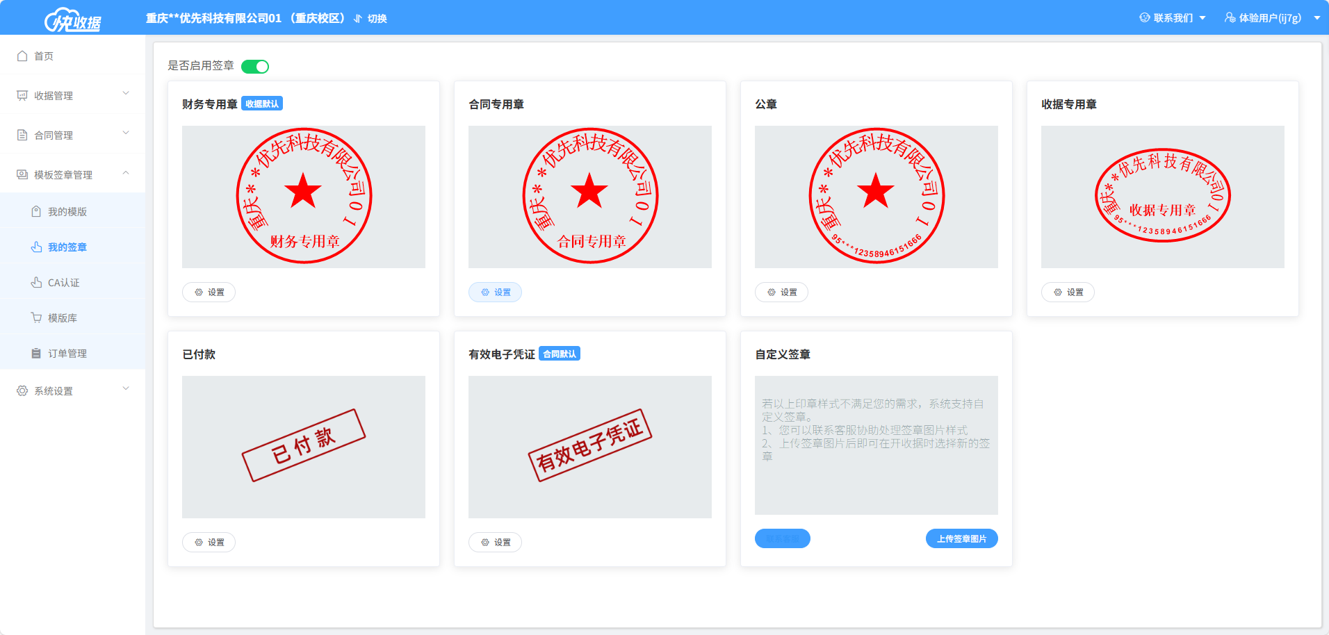Disable the 是否启用签章 toggle switch
The width and height of the screenshot is (1329, 635).
255,67
